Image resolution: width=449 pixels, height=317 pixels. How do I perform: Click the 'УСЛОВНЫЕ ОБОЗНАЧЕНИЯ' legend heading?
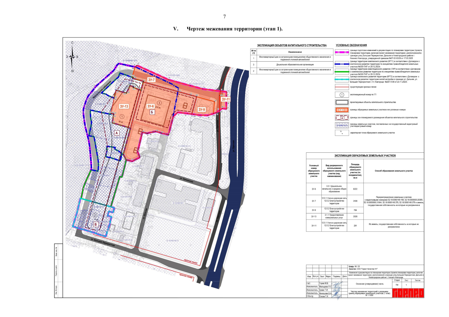click(x=351, y=45)
